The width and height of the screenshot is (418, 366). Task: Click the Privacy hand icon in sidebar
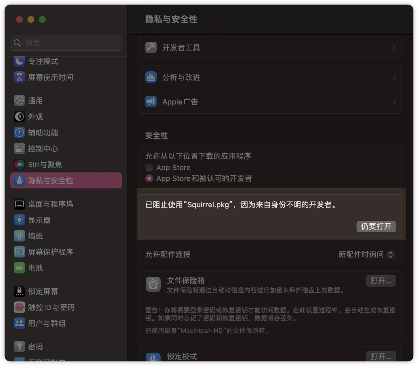(x=19, y=180)
